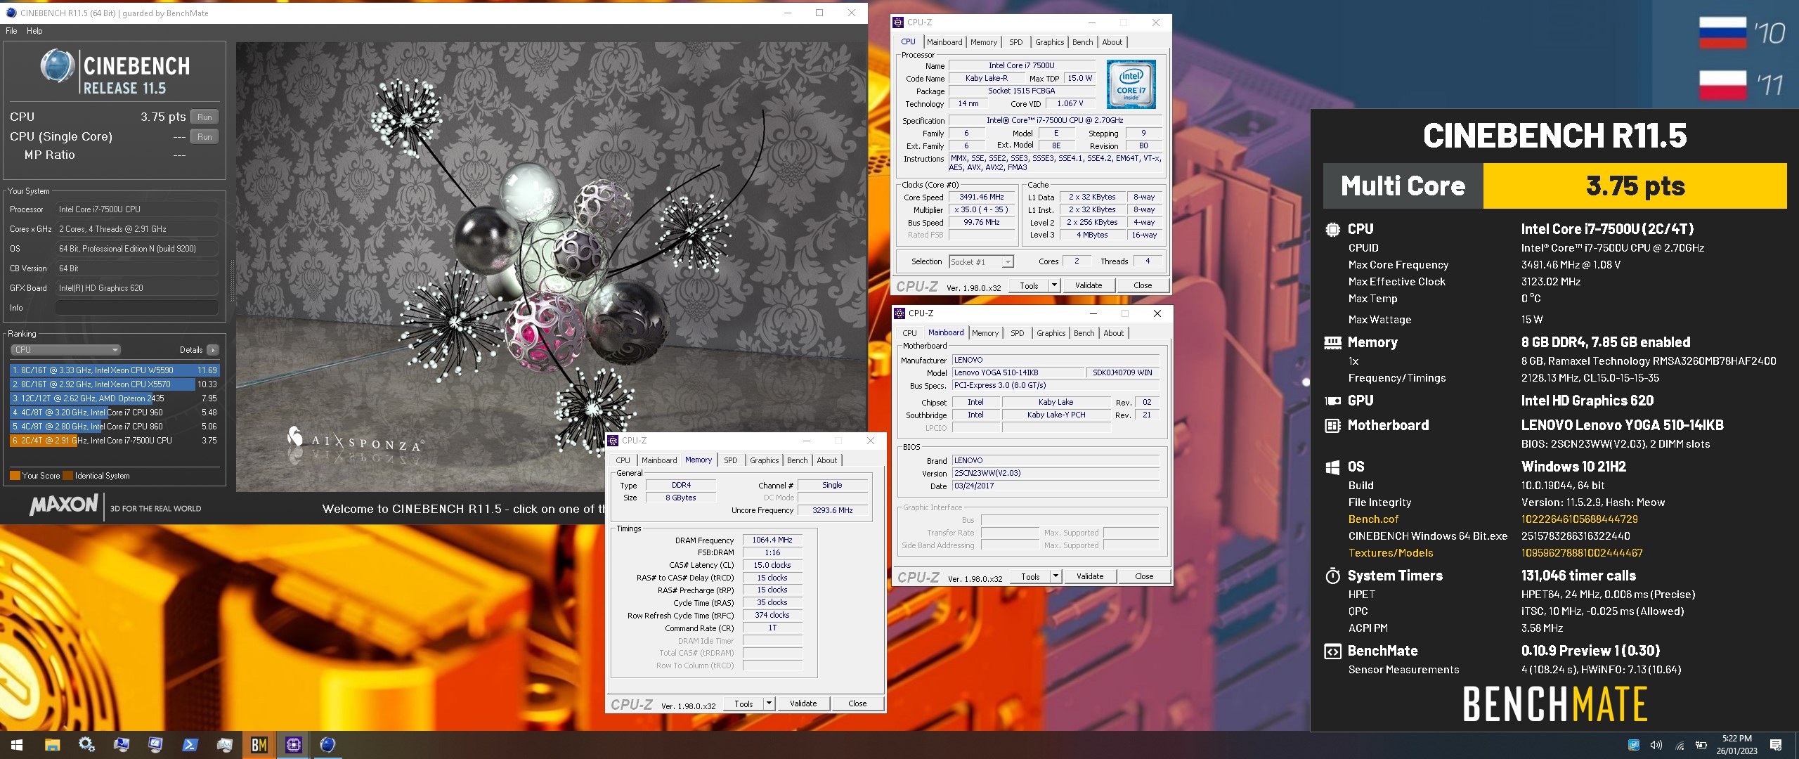
Task: Click the empty Info field in Cinebench
Action: pos(136,308)
